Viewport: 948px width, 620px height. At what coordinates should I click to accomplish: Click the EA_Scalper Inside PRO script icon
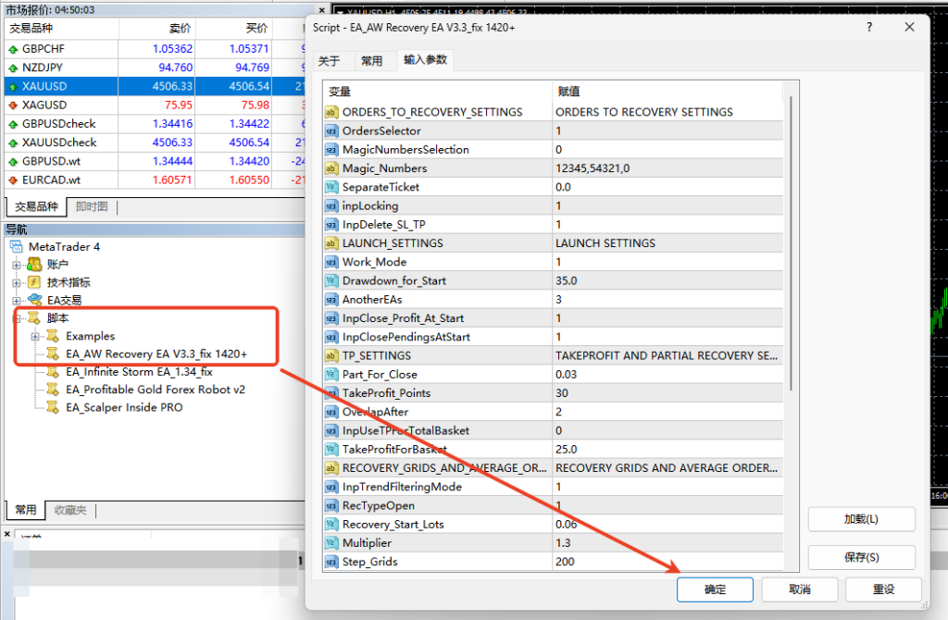coord(53,407)
